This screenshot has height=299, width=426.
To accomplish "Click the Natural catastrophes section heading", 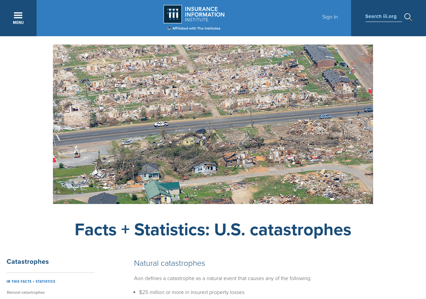I will click(169, 263).
